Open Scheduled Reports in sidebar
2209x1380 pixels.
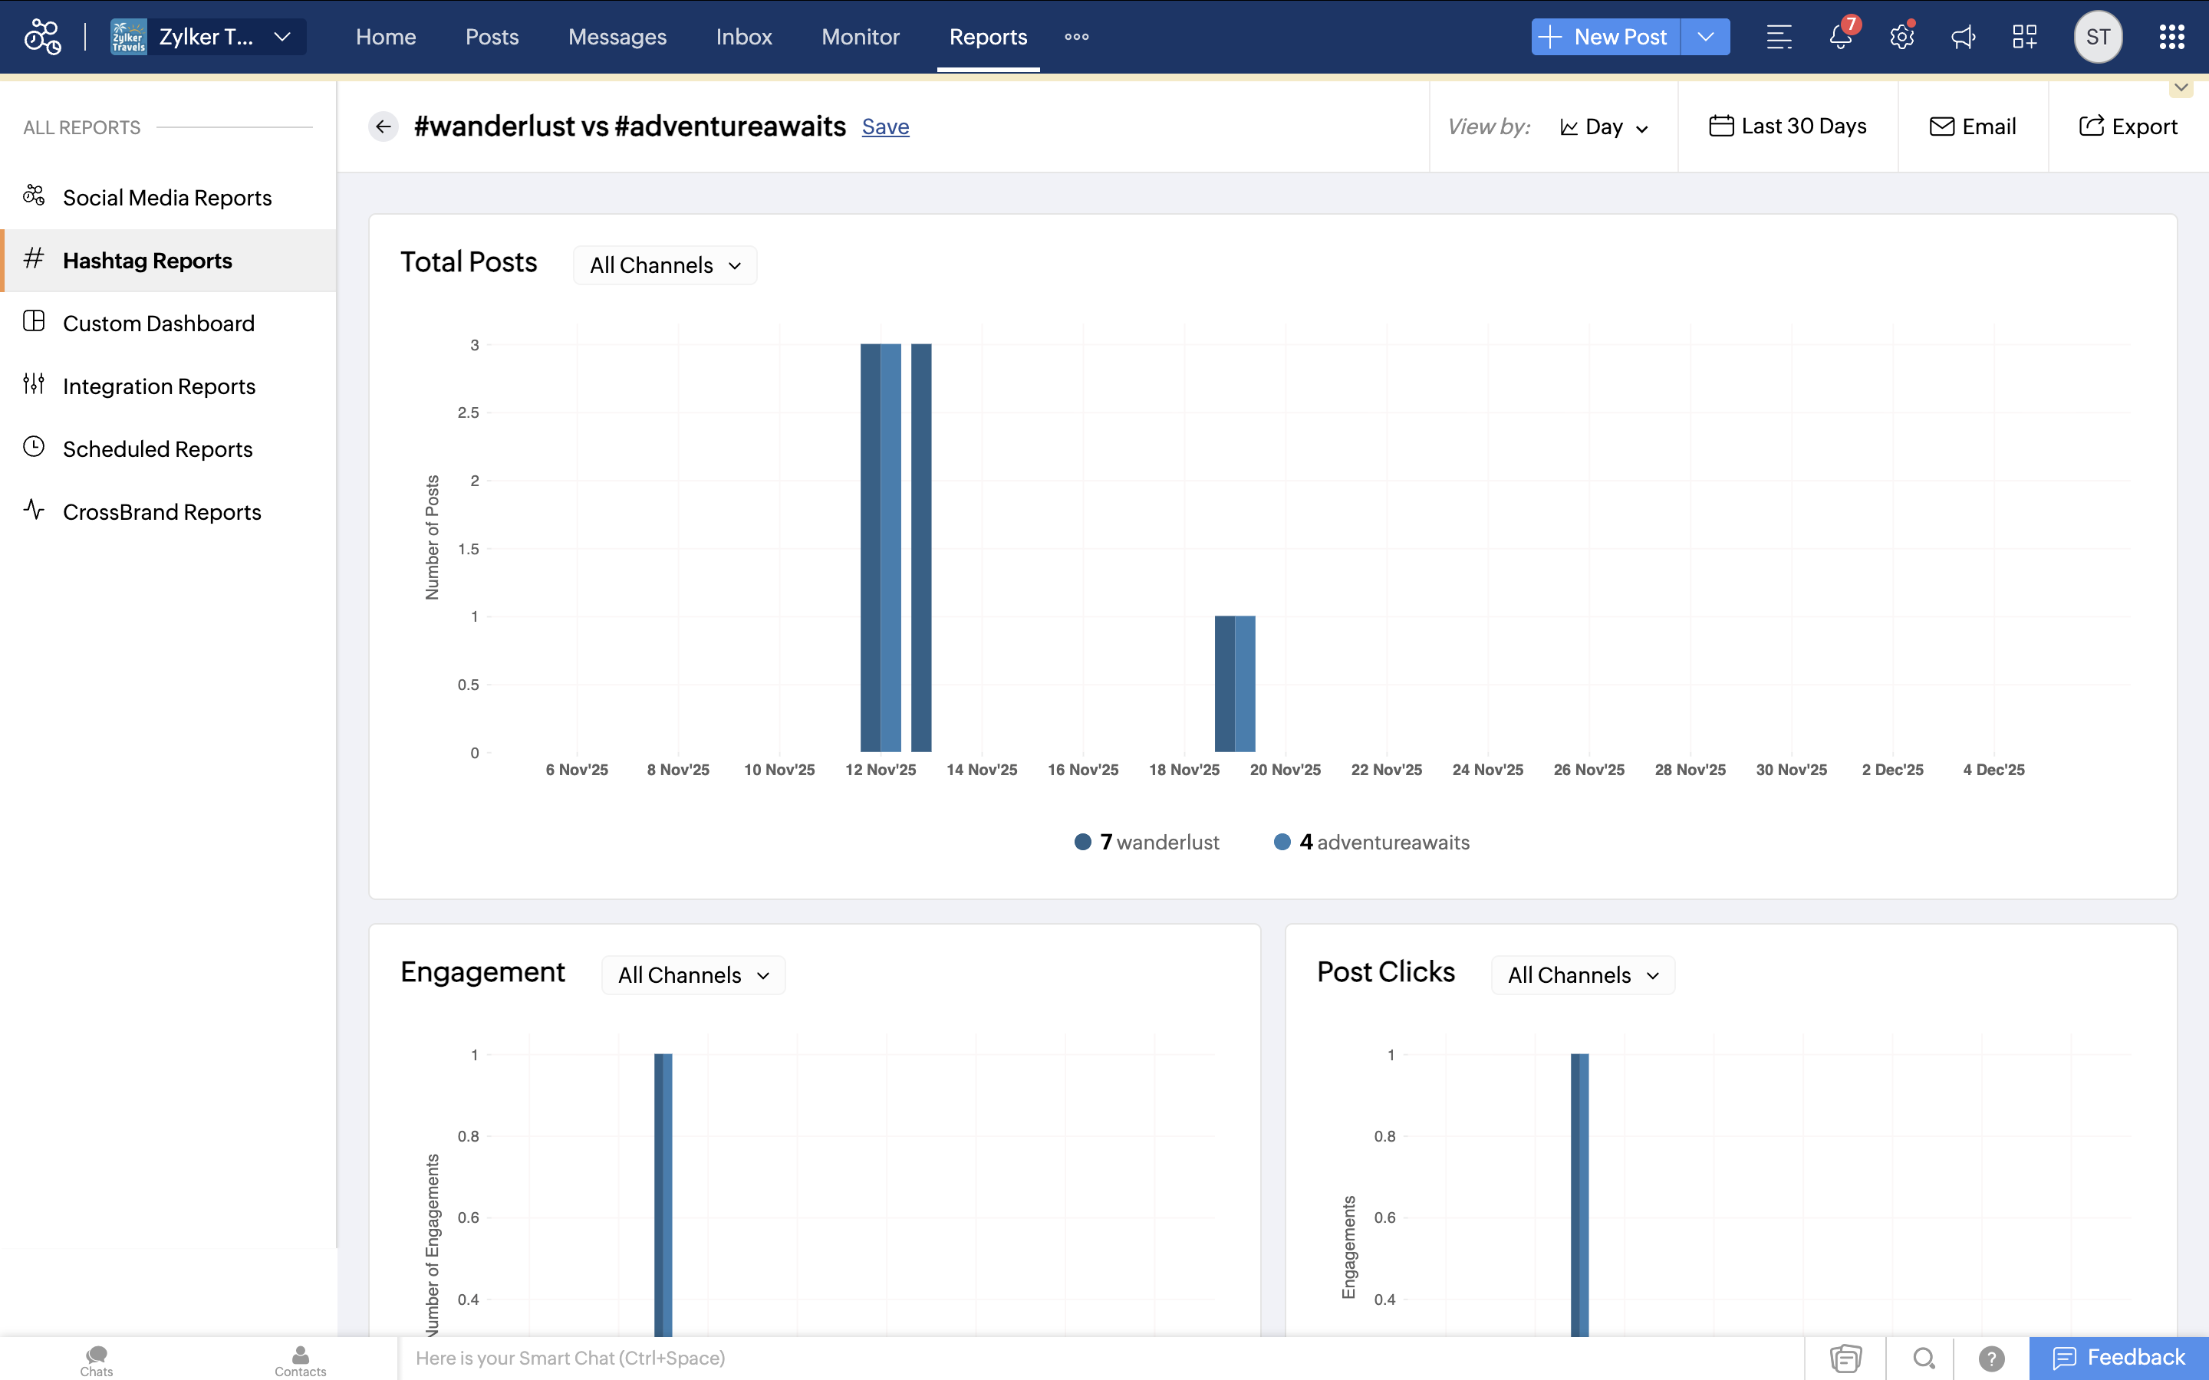click(157, 449)
